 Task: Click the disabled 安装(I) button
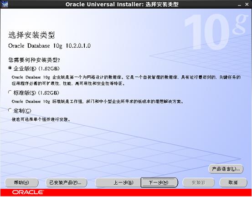click(x=199, y=182)
